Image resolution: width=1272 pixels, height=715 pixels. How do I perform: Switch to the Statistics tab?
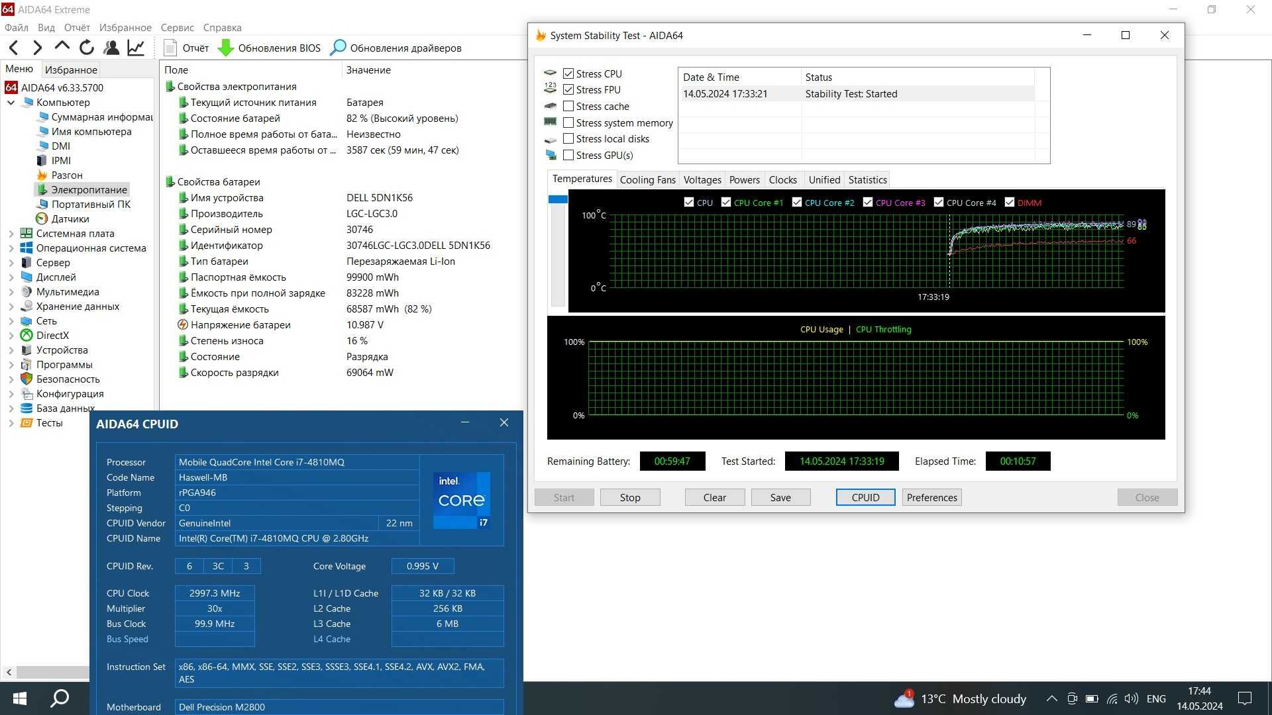(x=867, y=179)
